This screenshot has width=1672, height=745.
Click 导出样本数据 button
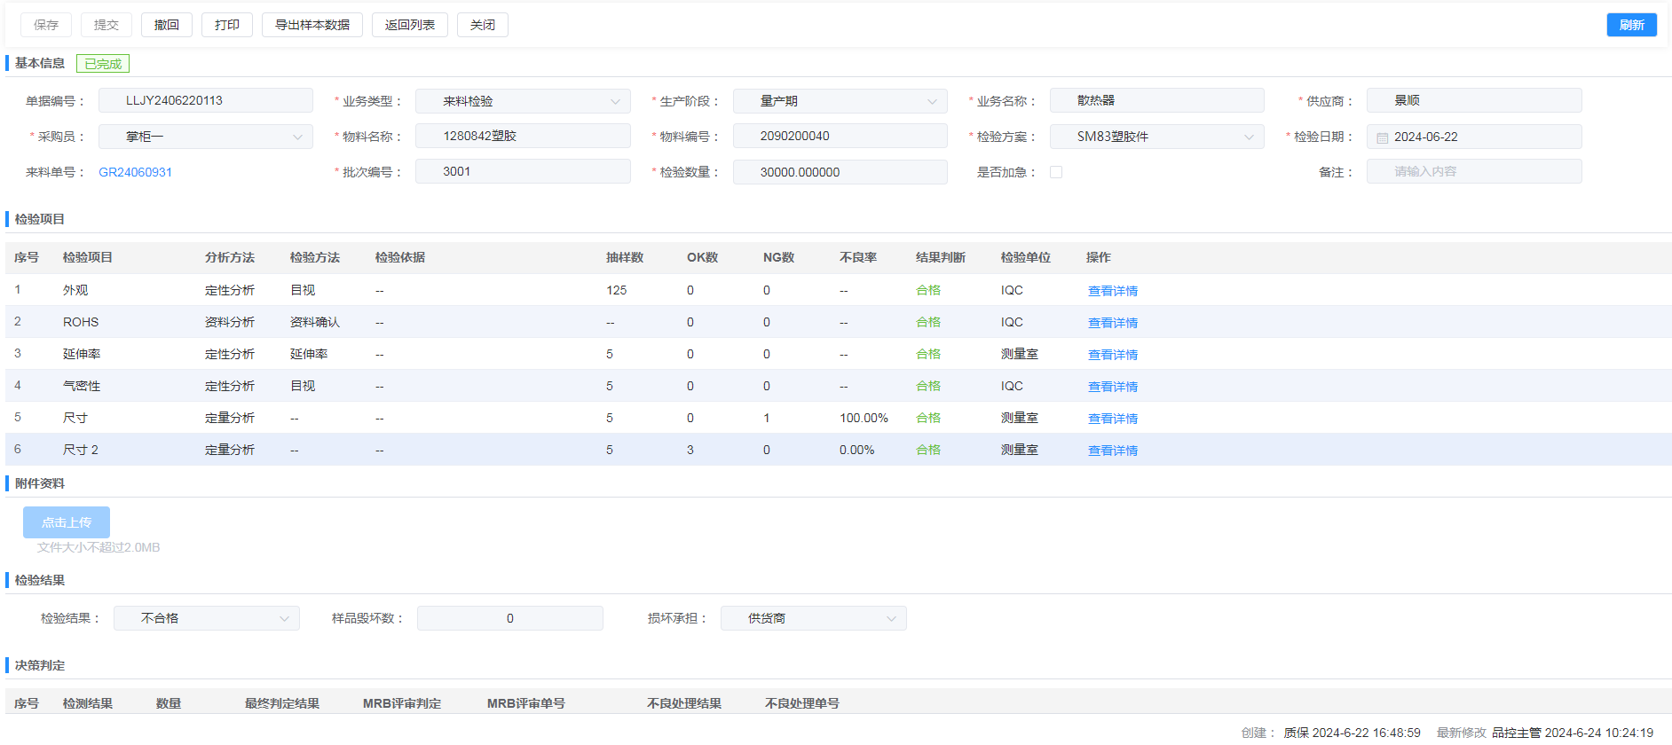pyautogui.click(x=312, y=25)
